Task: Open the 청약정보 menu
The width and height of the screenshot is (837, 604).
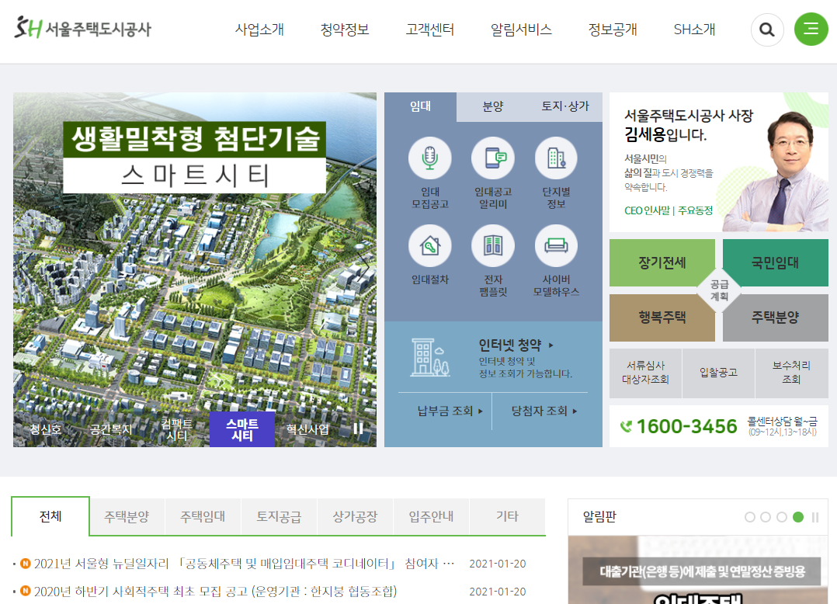Action: pyautogui.click(x=345, y=30)
